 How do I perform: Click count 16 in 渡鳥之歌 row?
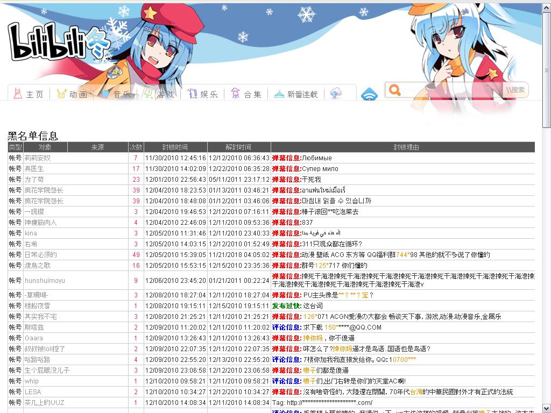[x=136, y=266]
